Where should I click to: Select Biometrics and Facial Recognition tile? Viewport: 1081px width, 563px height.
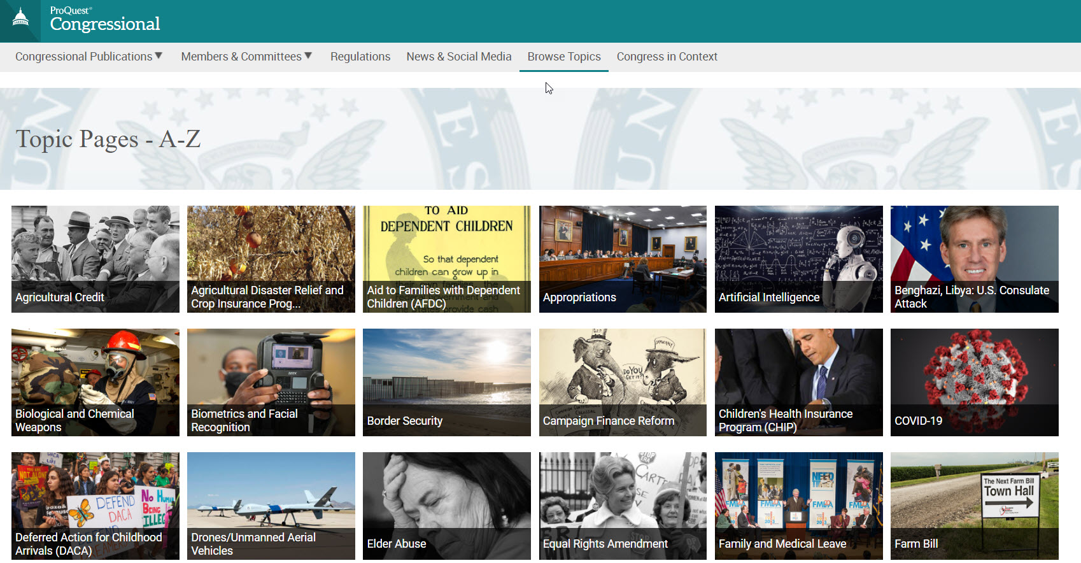(x=271, y=382)
